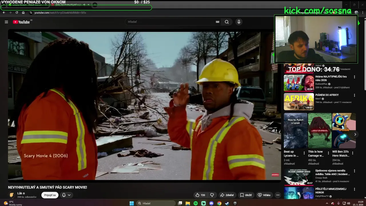
Task: Open PŘILETĚLI! MIMOZEMSKEJ HOROR video title
Action: click(331, 191)
